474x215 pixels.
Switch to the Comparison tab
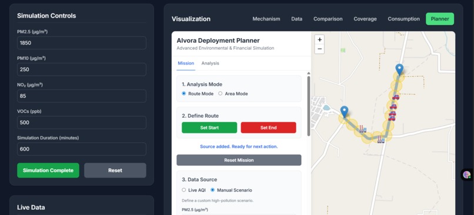click(x=328, y=19)
